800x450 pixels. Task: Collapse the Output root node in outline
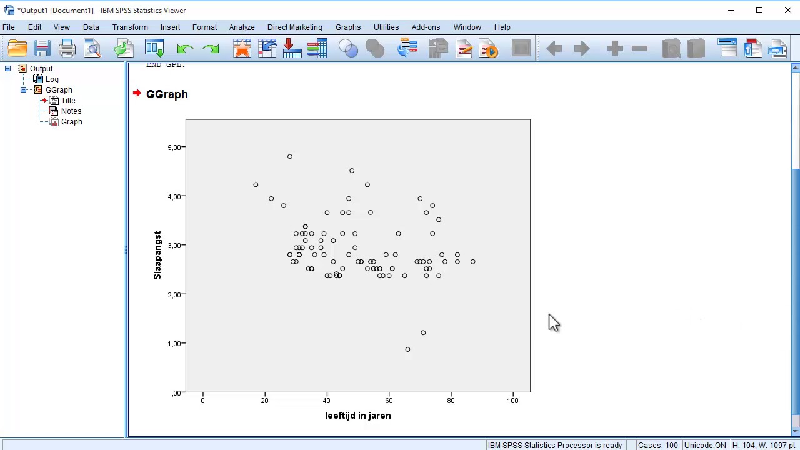(8, 69)
